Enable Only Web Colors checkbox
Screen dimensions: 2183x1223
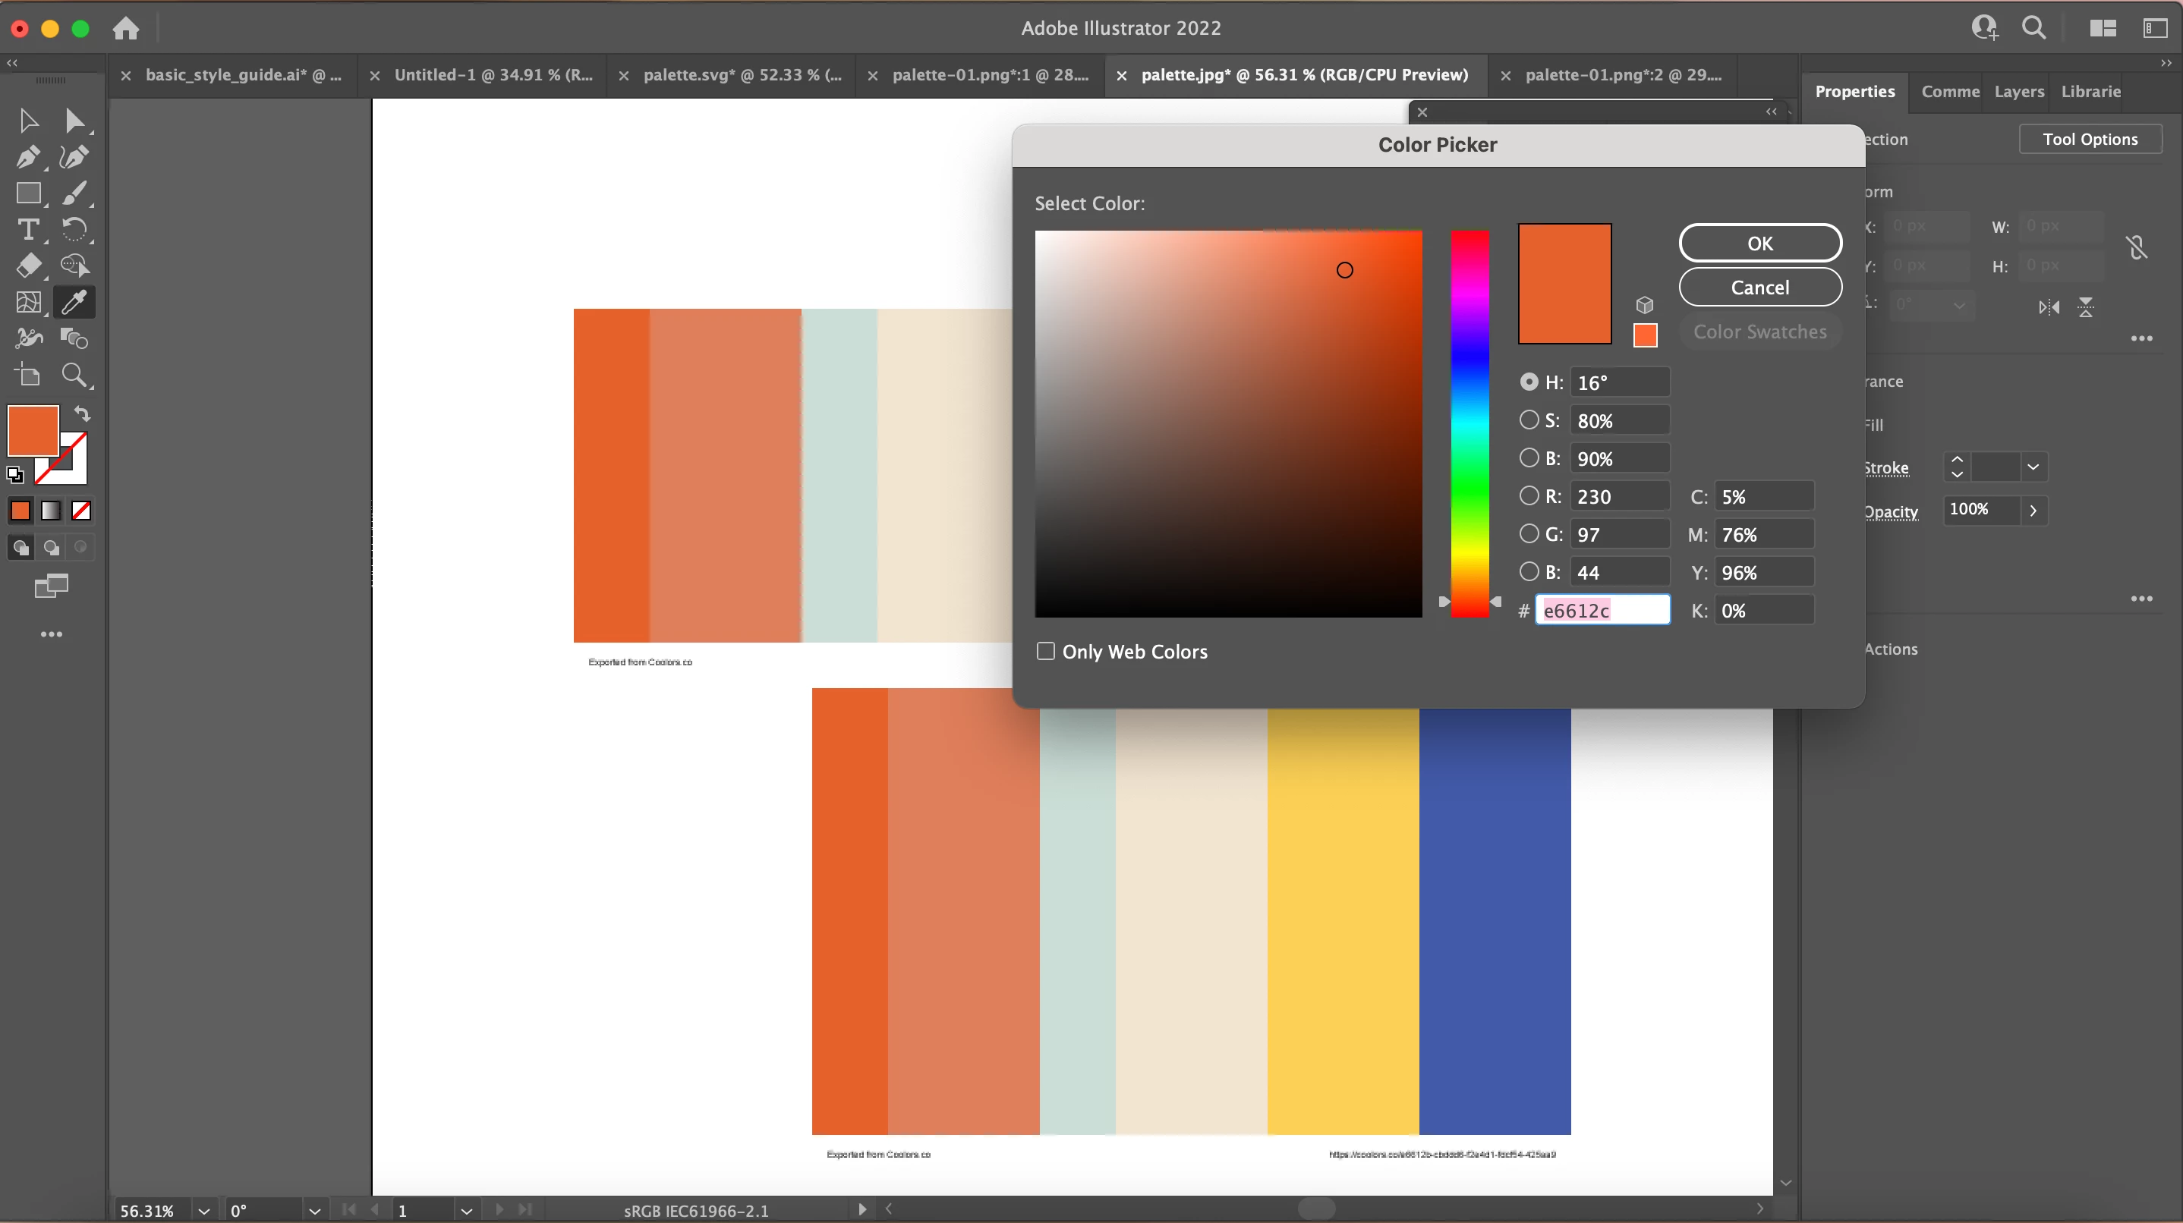point(1046,651)
